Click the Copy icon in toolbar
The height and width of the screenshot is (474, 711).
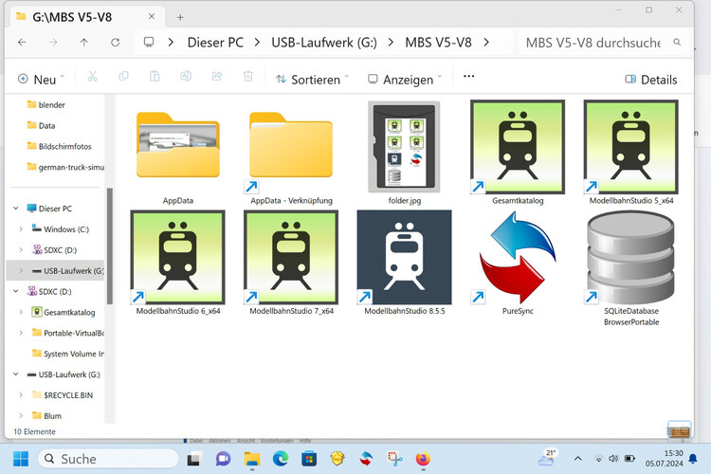[x=123, y=76]
